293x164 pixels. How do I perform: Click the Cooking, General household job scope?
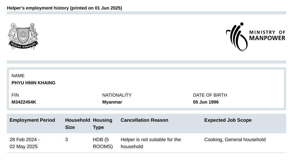(x=235, y=140)
